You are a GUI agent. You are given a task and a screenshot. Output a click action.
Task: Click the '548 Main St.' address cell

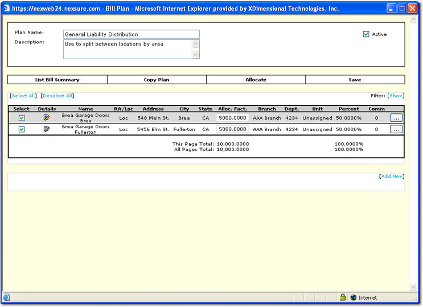153,118
